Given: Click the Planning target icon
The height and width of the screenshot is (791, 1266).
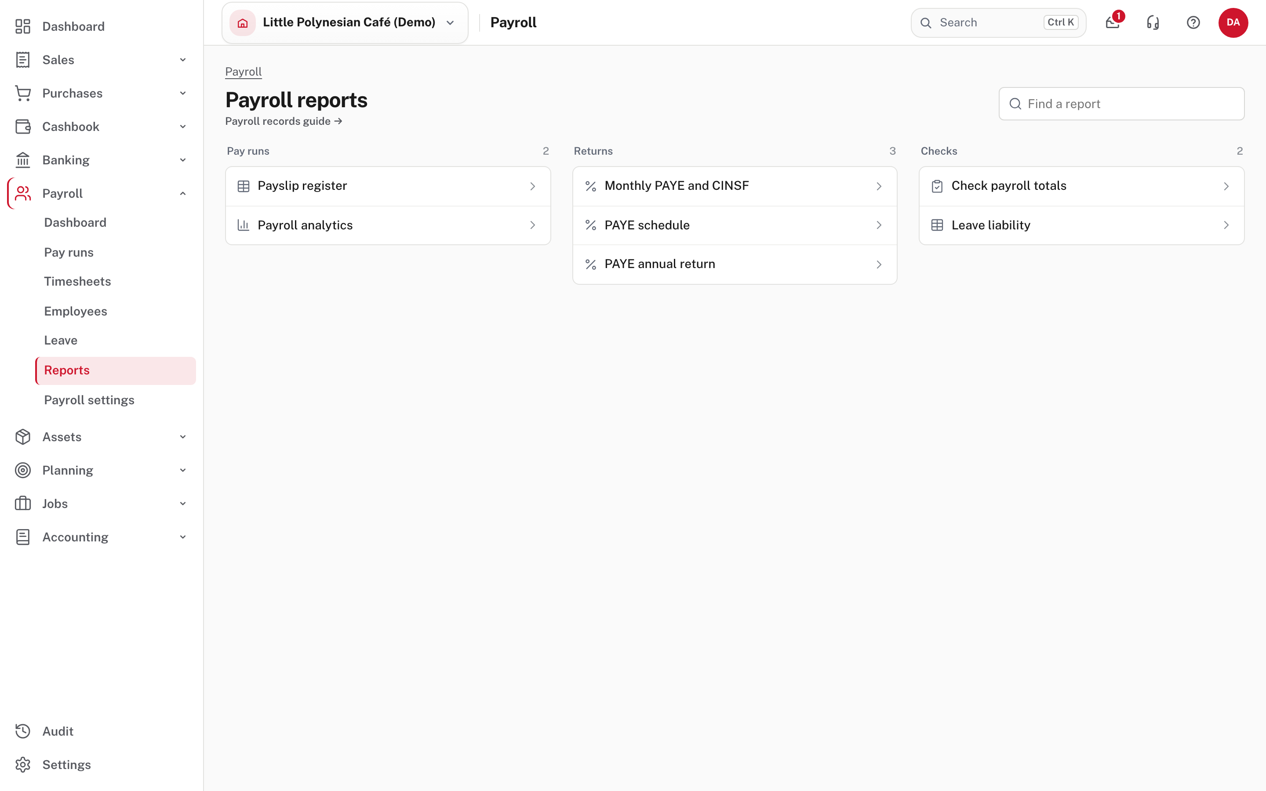Looking at the screenshot, I should 22,470.
